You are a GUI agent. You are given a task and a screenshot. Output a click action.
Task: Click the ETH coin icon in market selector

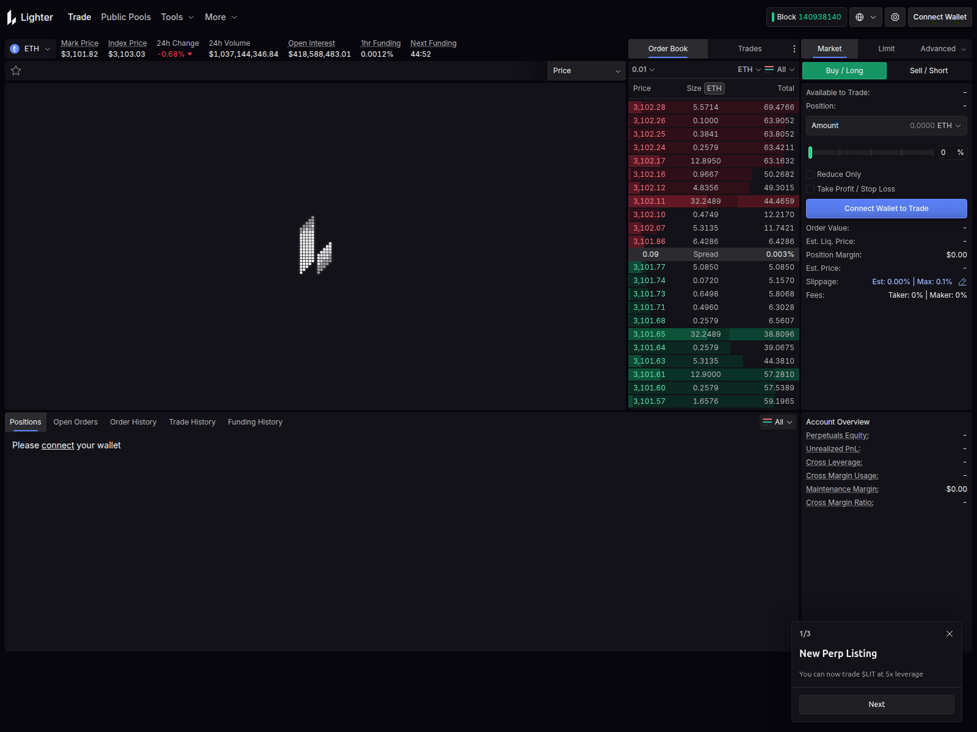13,48
